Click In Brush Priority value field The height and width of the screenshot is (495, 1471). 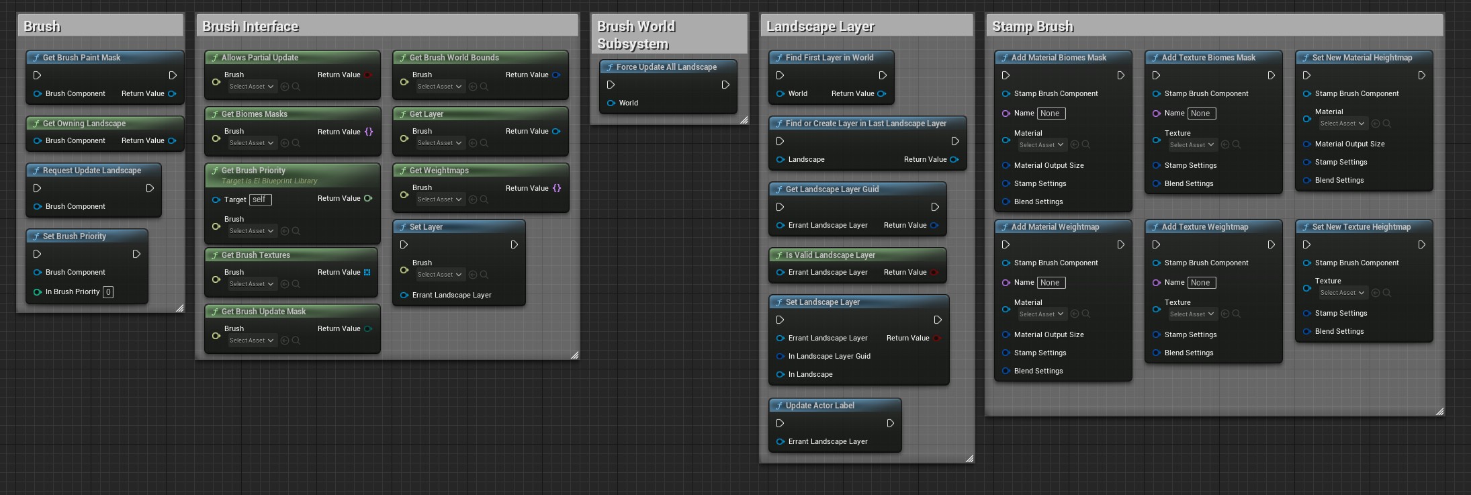click(108, 292)
